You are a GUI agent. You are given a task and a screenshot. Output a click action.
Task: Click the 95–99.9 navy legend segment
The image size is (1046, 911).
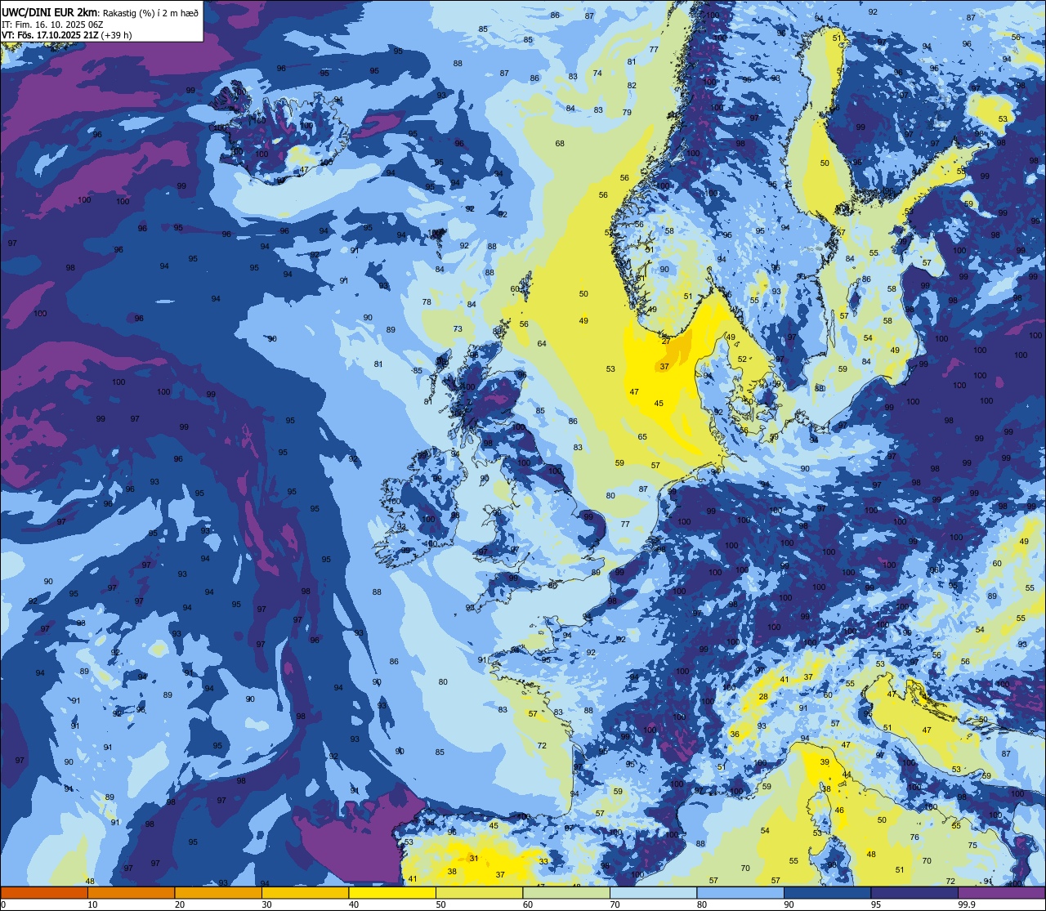tap(914, 892)
